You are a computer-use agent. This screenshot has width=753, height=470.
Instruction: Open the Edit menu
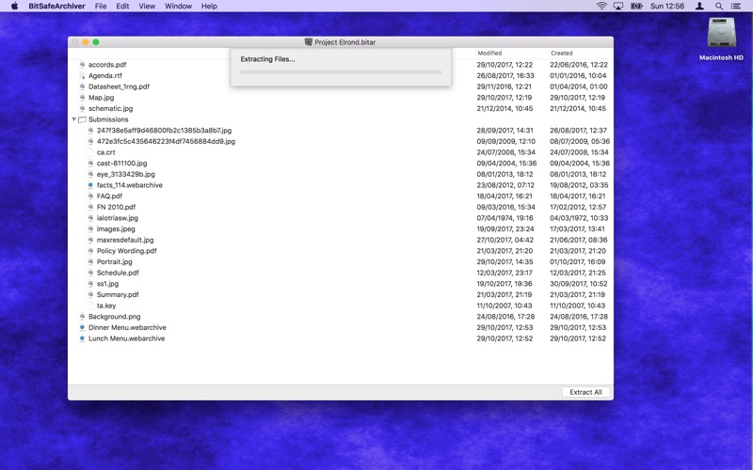click(x=122, y=6)
